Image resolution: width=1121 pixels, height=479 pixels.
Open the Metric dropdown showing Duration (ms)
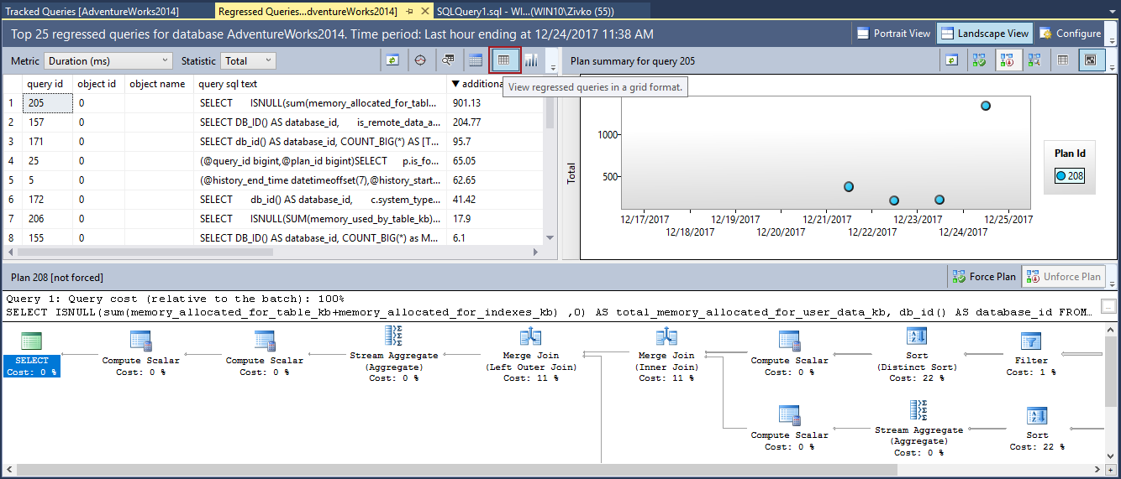pyautogui.click(x=108, y=61)
